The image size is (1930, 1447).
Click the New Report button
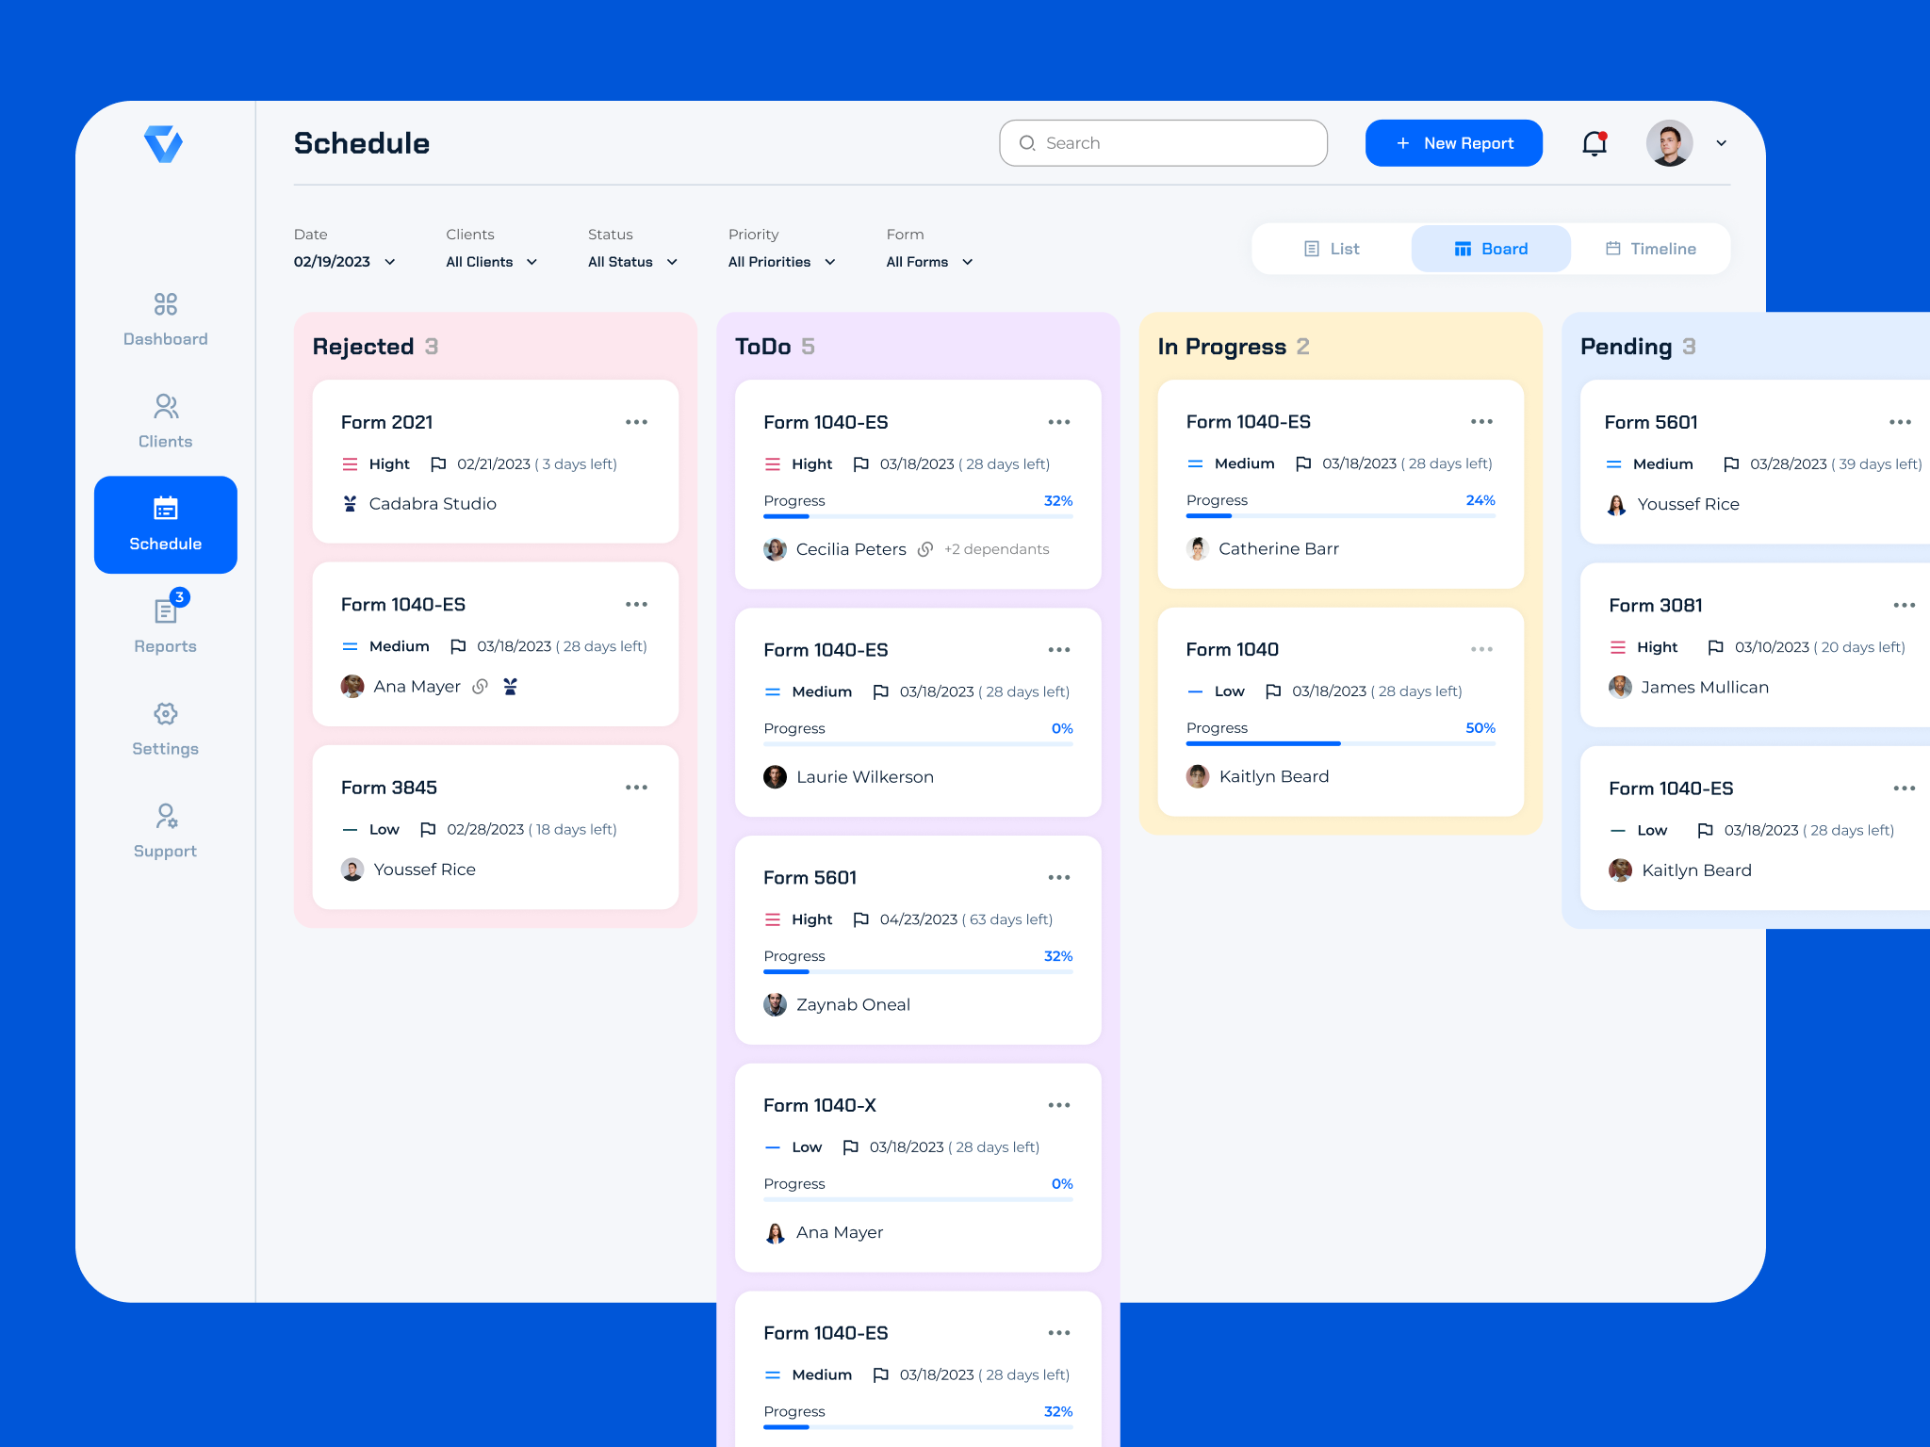[1453, 143]
